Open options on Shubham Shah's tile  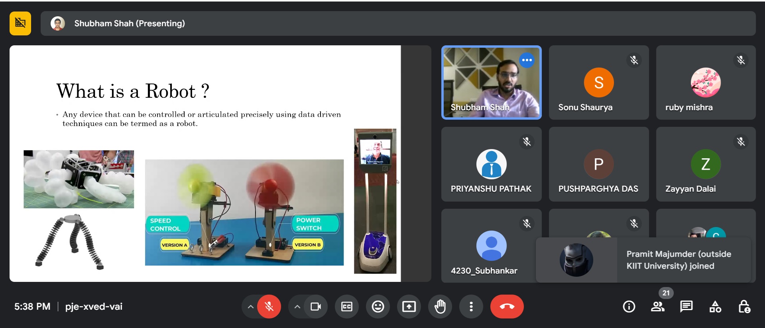point(527,60)
